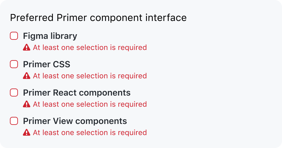The height and width of the screenshot is (148, 282).
Task: Click the error text under Primer React components
Action: coord(90,104)
